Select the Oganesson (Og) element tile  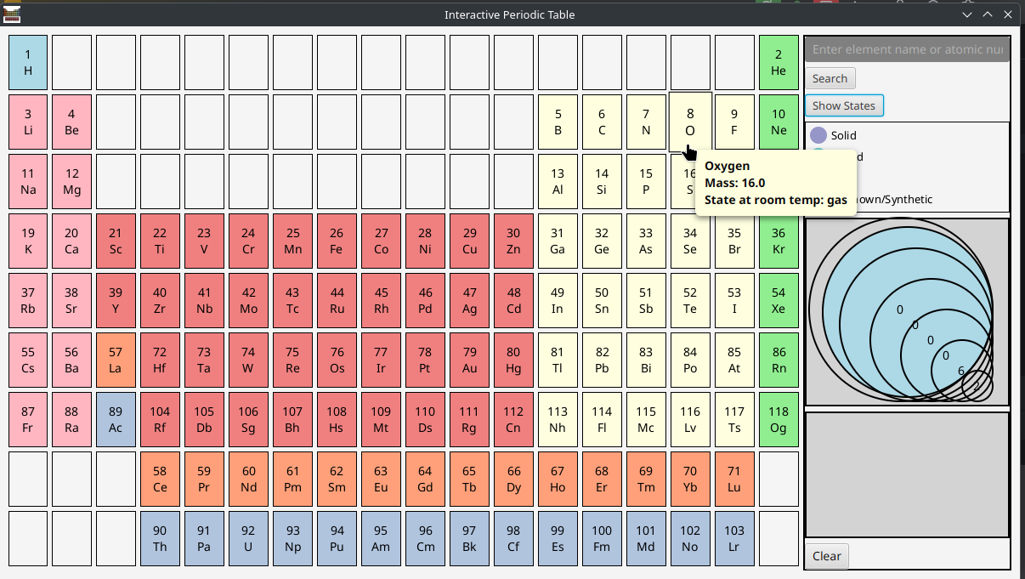click(x=779, y=419)
